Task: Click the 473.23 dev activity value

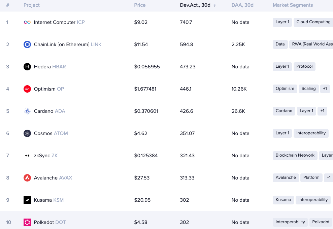Action: [188, 67]
